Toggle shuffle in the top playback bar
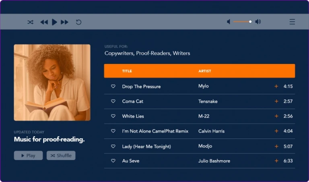 coord(30,22)
